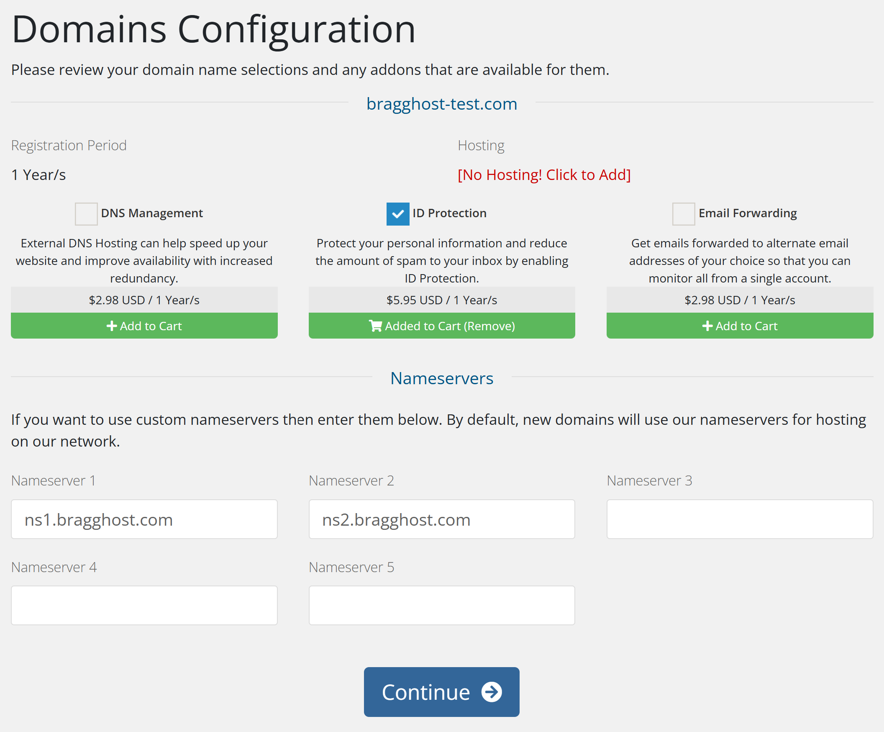Viewport: 884px width, 732px height.
Task: Click the arrow icon in Continue button
Action: [x=492, y=692]
